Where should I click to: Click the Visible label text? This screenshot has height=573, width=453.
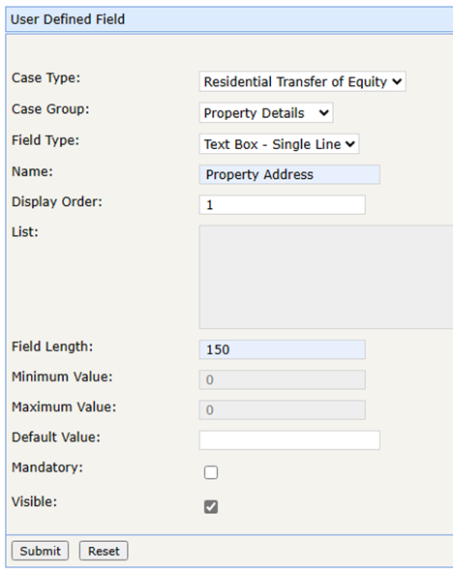point(34,501)
